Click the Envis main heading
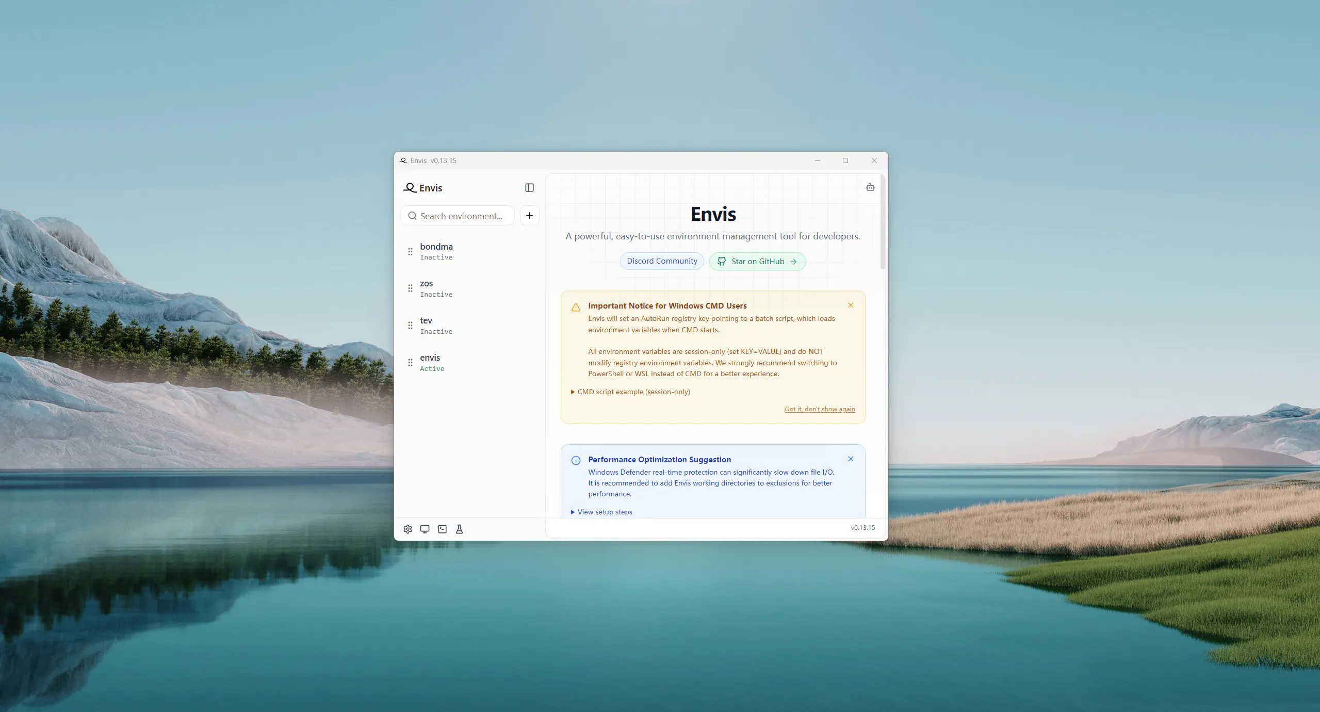 click(713, 214)
